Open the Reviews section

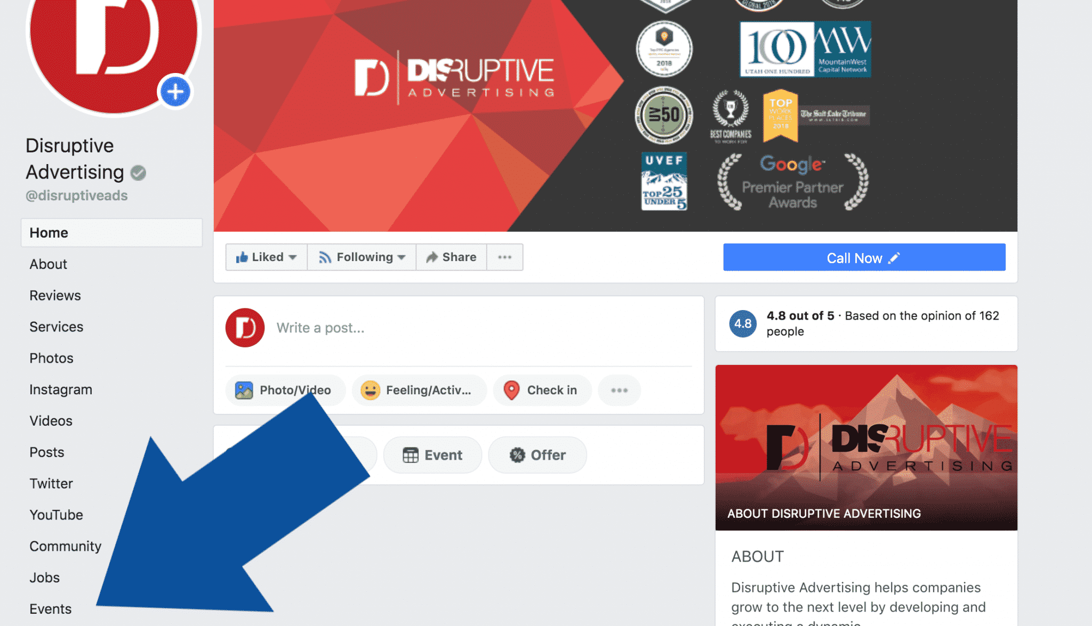[55, 295]
